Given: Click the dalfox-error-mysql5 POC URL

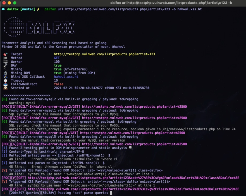Looking at the screenshot, I should [134, 144].
